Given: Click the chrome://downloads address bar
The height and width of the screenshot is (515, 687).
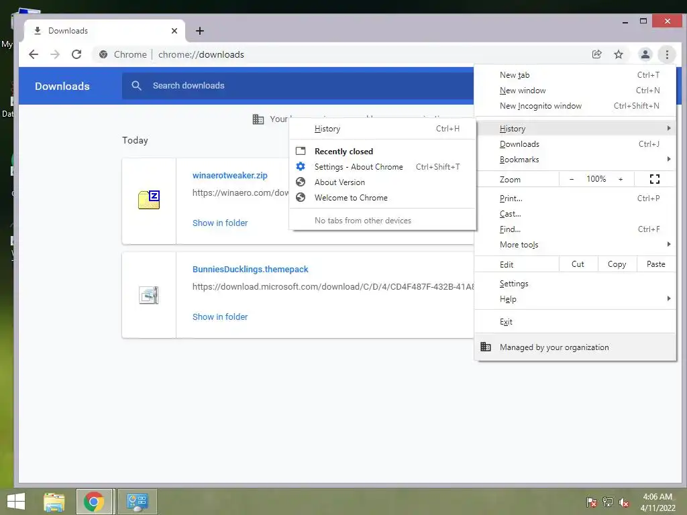Looking at the screenshot, I should tap(341, 54).
